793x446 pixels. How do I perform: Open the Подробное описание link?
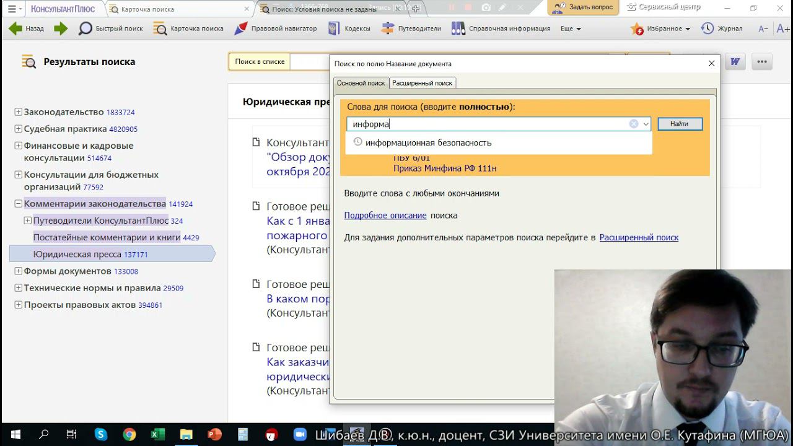[x=385, y=216]
